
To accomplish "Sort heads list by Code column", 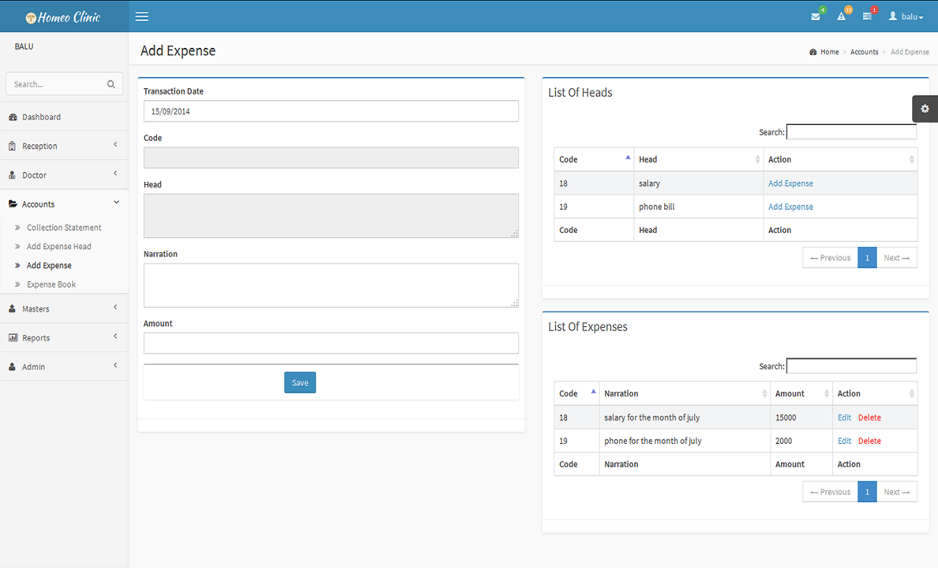I will coord(594,160).
